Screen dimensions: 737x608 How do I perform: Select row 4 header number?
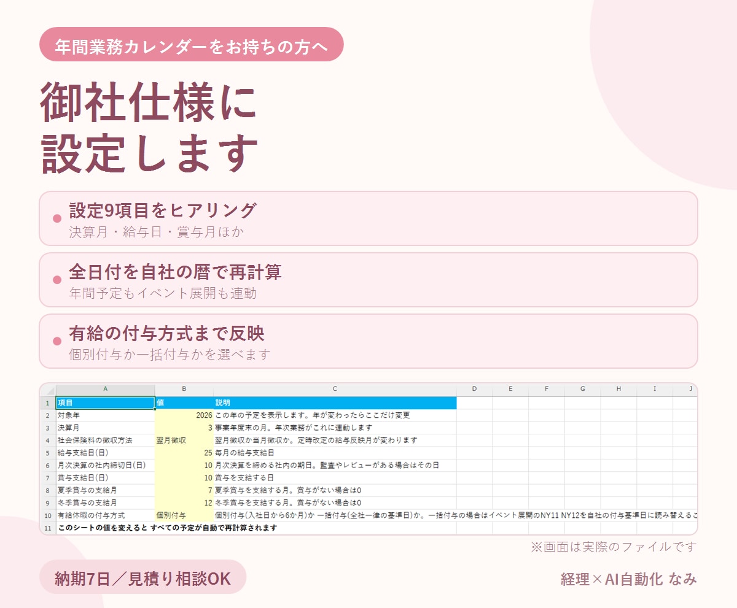point(48,441)
